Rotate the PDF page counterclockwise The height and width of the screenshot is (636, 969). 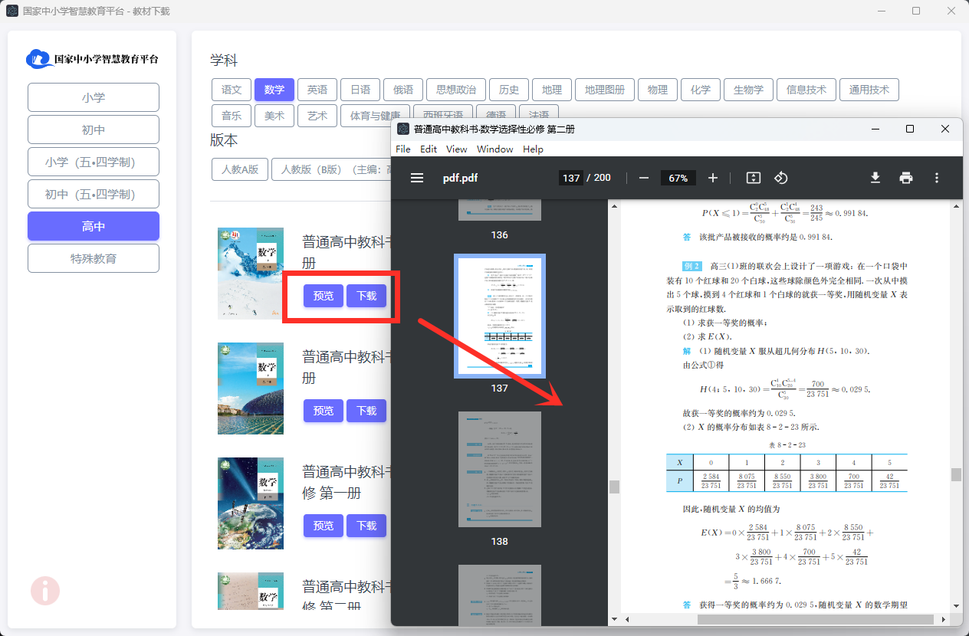tap(781, 178)
